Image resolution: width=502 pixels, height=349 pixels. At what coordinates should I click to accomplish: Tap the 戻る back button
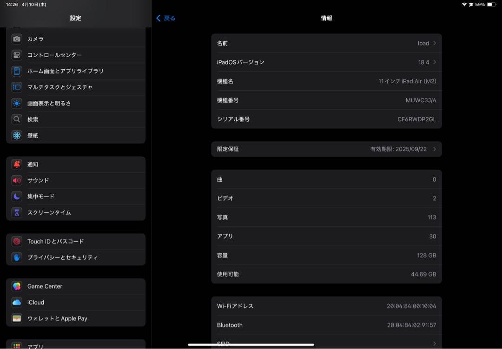165,18
